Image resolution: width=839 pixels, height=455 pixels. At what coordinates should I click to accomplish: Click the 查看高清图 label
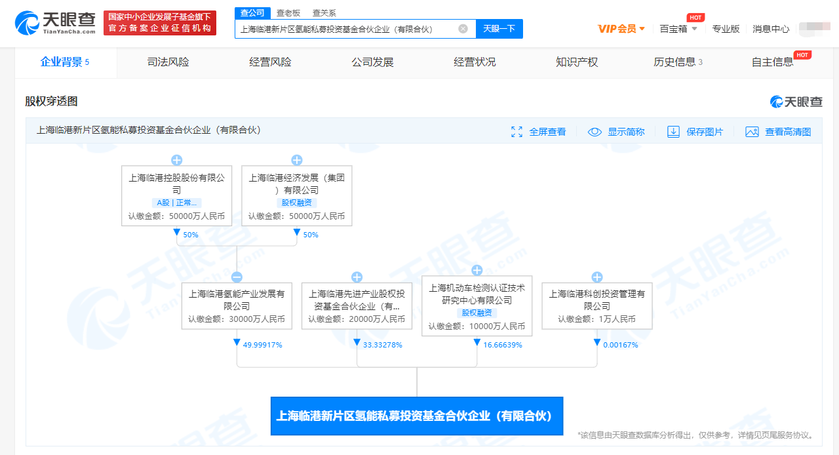tap(788, 132)
